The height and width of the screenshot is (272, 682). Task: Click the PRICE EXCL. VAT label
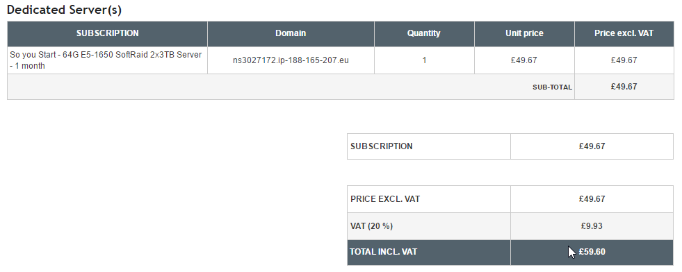385,199
